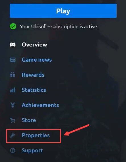Click the red arrow pointing at Properties

point(77,130)
